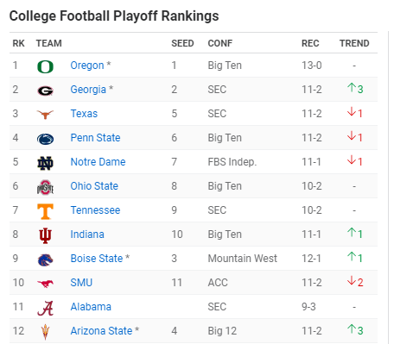Viewport: 394px width, 344px height.
Task: Open the Oregon team link
Action: (x=87, y=66)
